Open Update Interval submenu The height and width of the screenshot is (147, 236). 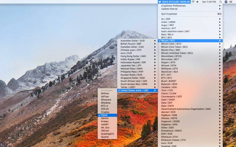coord(190,9)
